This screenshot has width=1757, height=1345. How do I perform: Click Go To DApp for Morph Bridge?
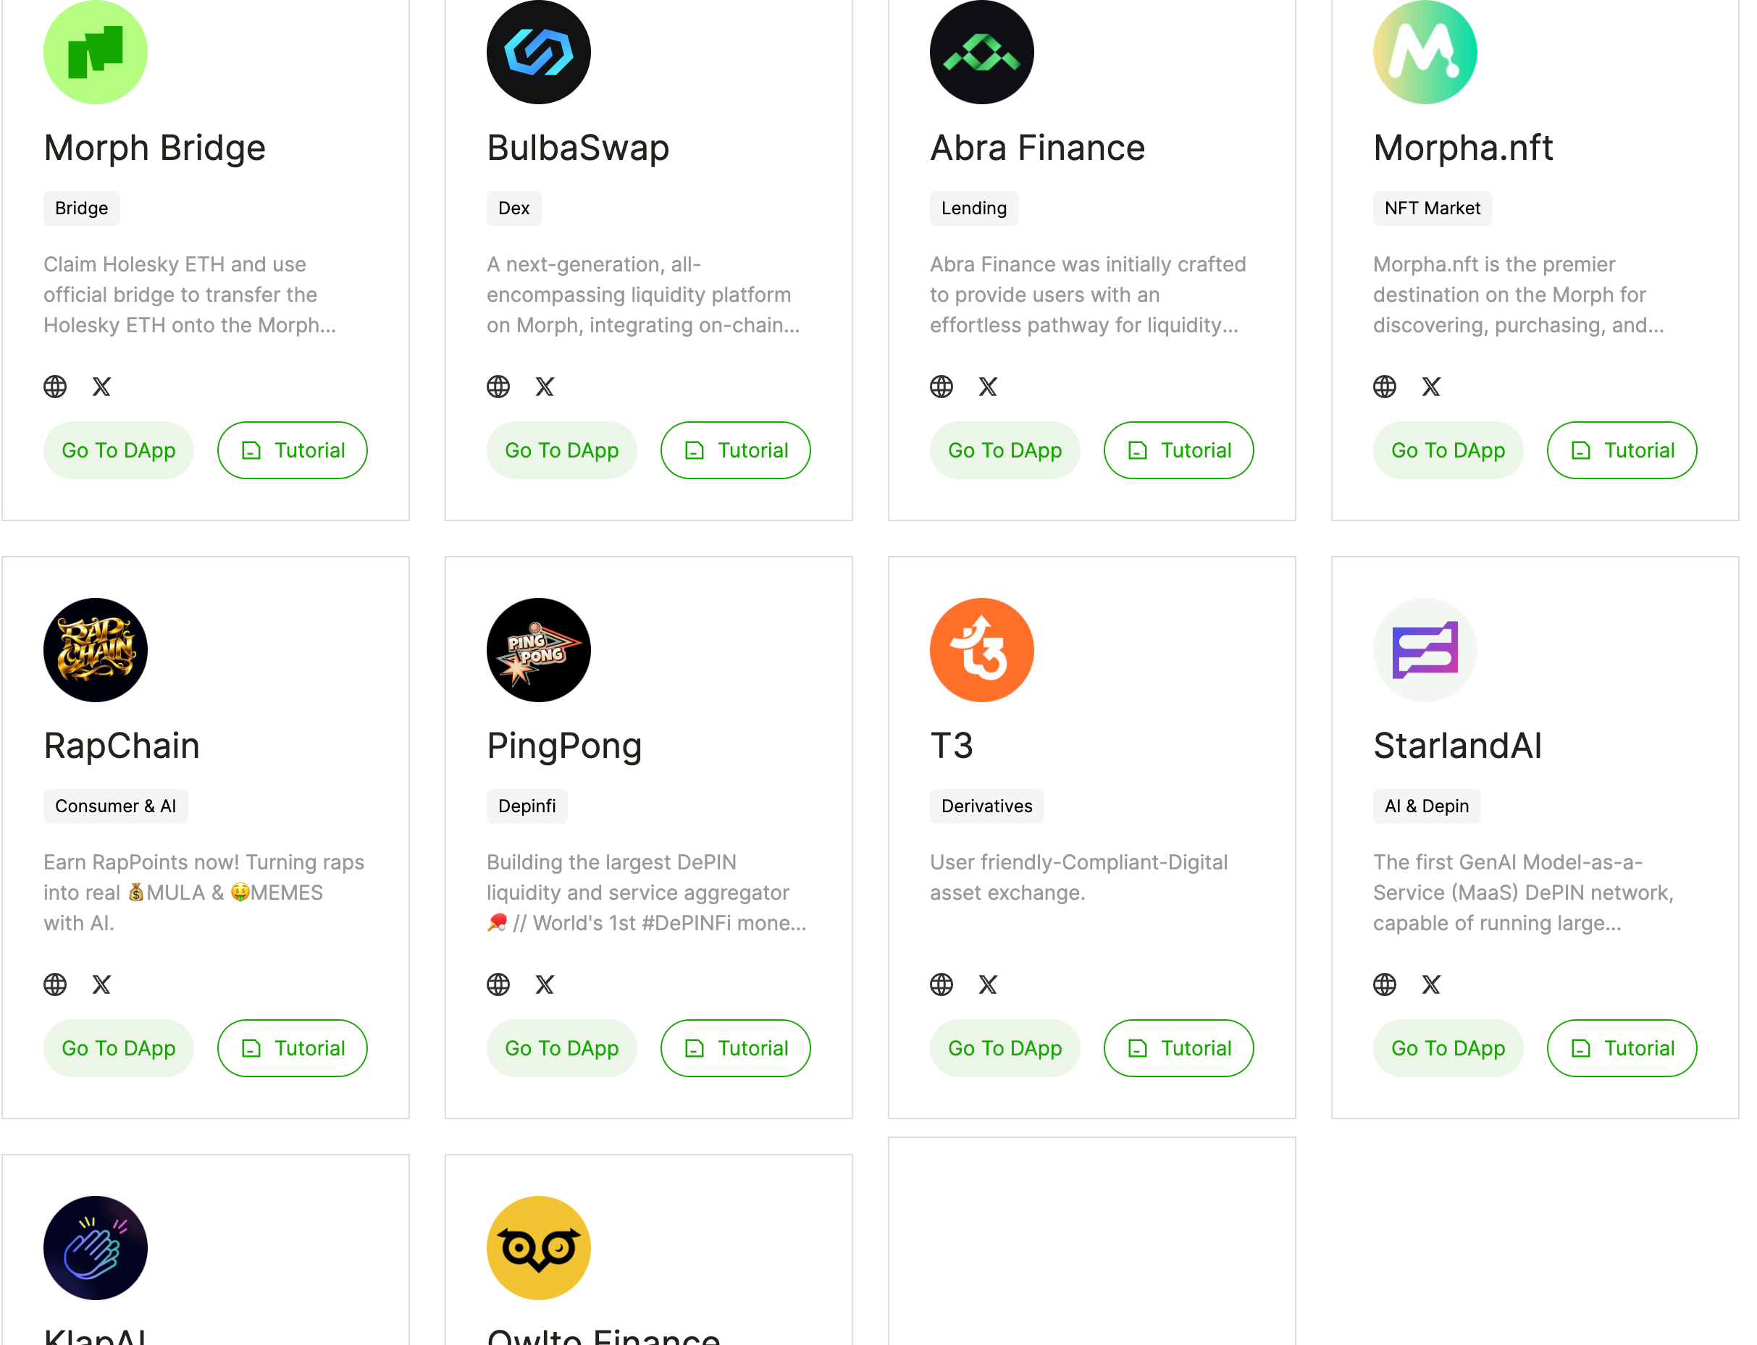pos(119,450)
